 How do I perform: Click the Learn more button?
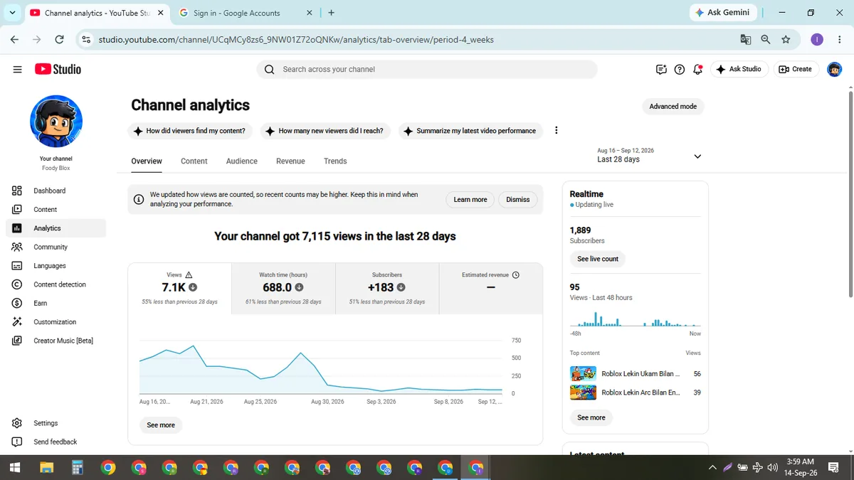[x=470, y=200]
